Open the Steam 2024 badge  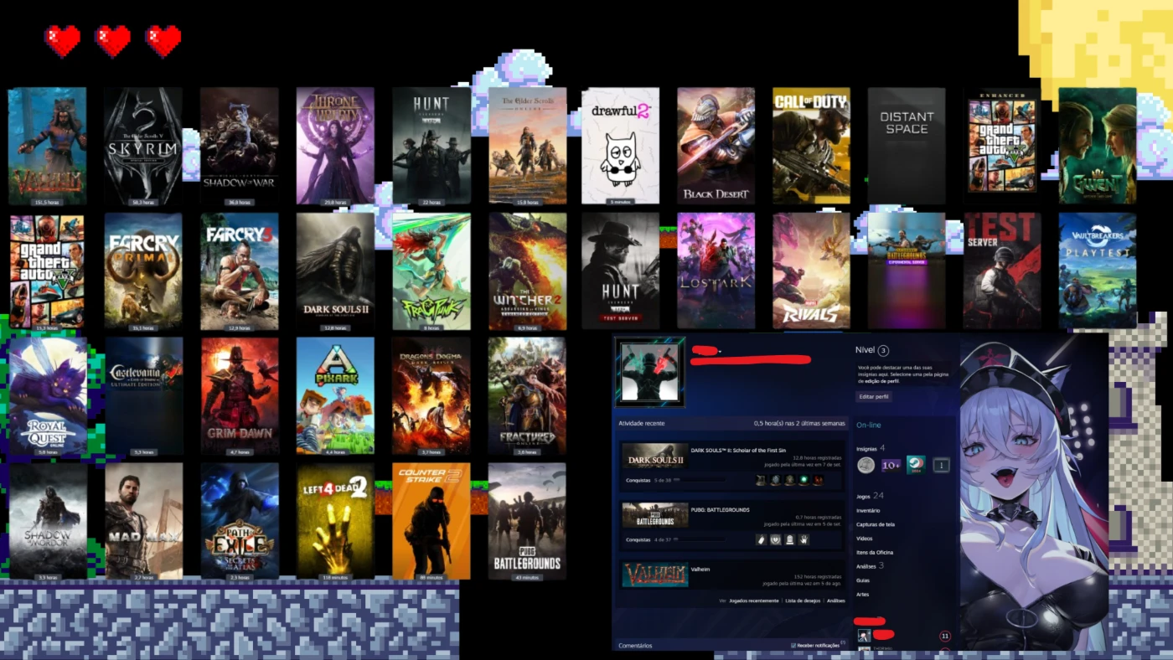coord(916,465)
